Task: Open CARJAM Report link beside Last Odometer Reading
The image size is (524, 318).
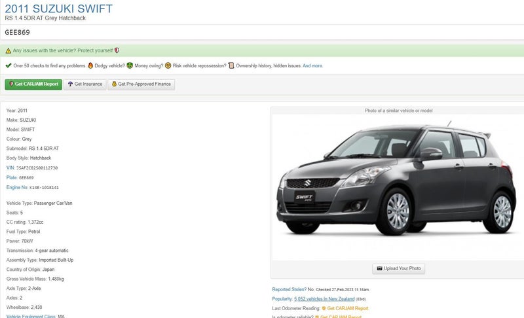Action: pyautogui.click(x=347, y=308)
